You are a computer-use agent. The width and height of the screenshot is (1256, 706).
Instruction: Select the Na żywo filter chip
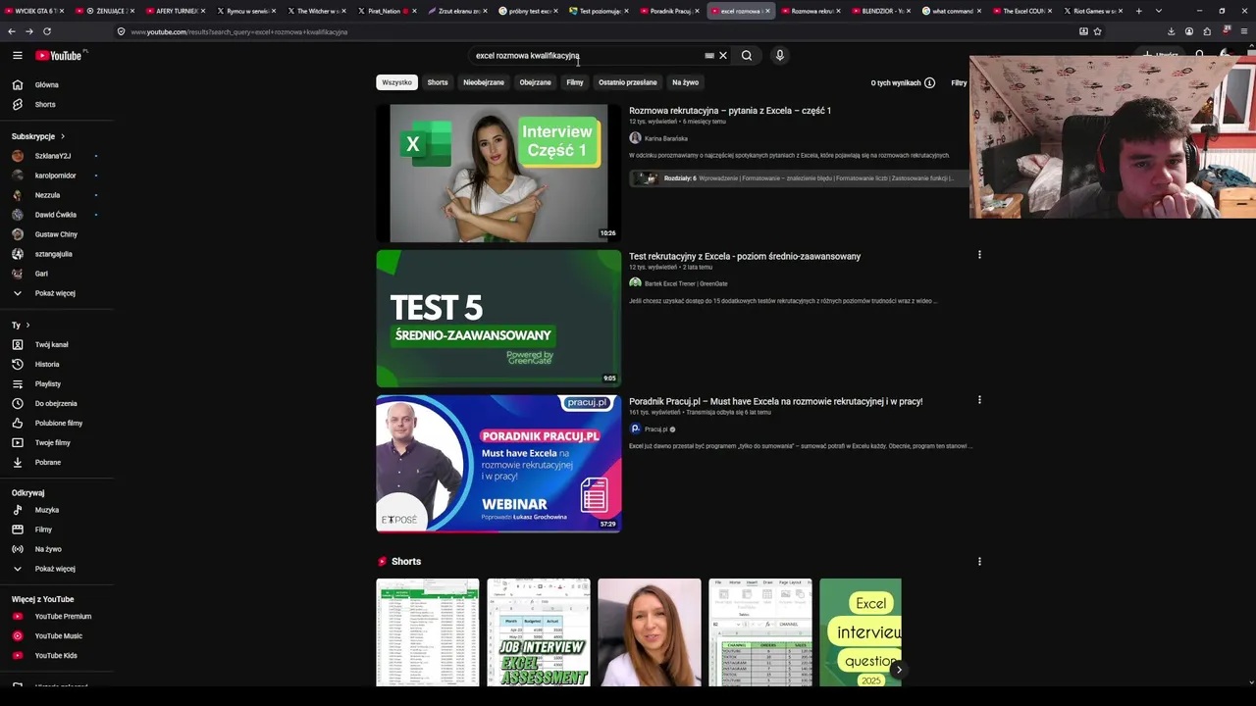[x=686, y=82]
